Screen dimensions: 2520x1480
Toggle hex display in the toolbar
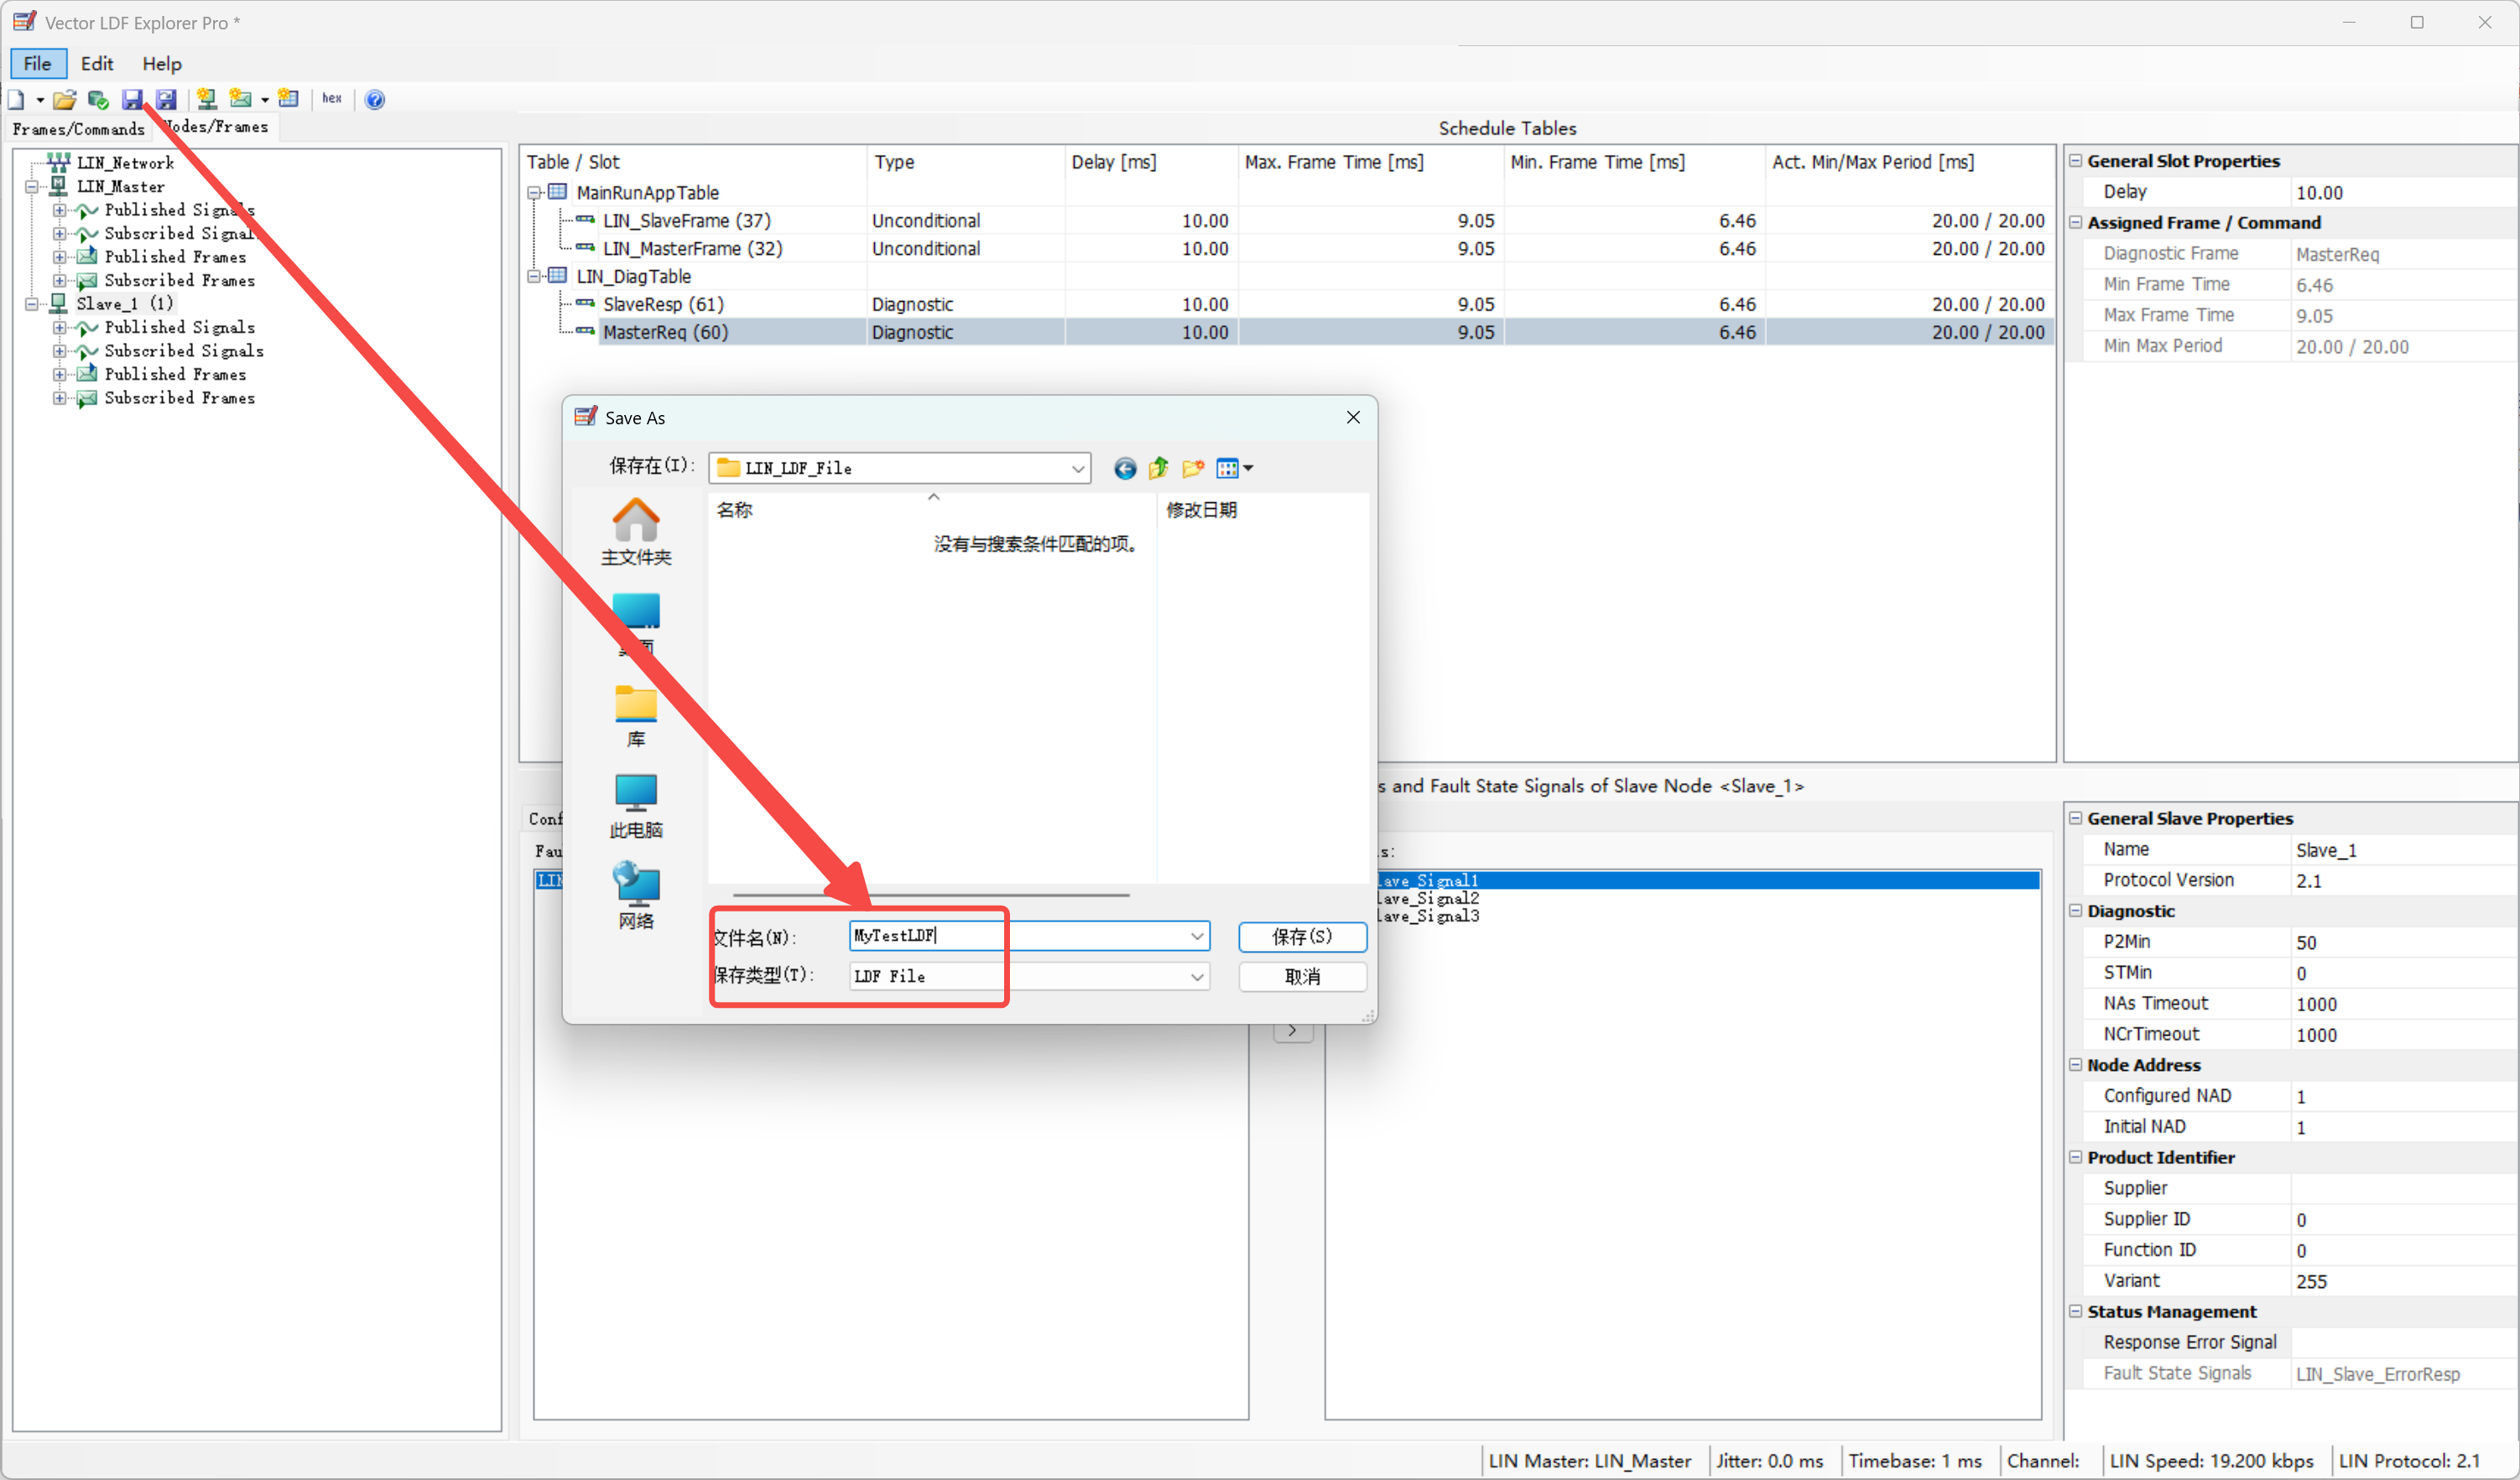click(x=332, y=98)
